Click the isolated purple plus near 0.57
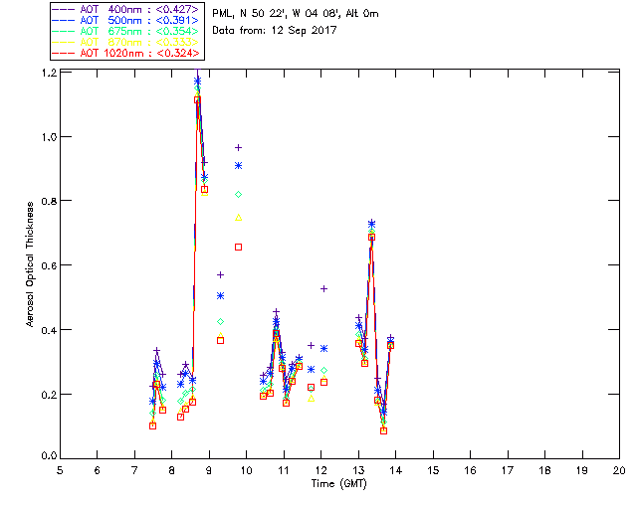Screen dimensions: 637x509 [x=220, y=275]
